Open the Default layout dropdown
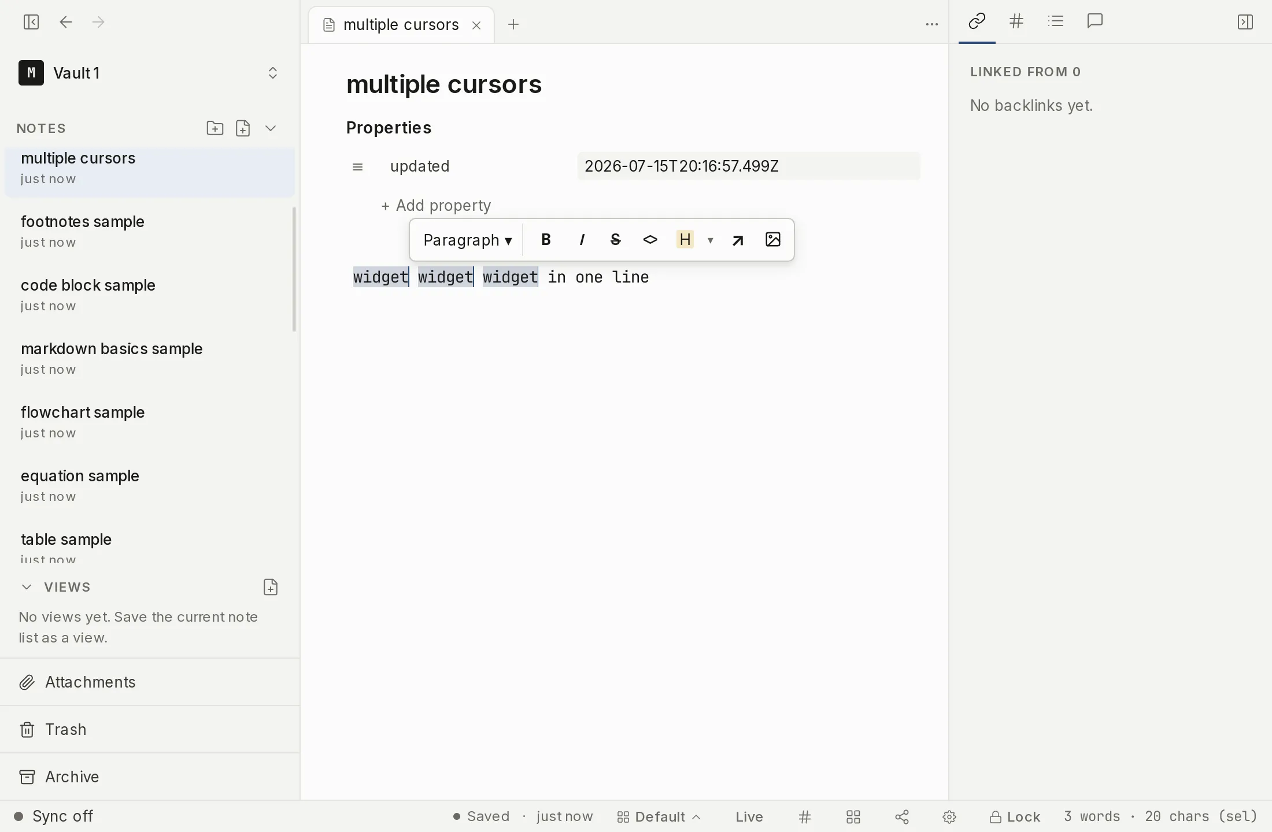 [x=659, y=817]
